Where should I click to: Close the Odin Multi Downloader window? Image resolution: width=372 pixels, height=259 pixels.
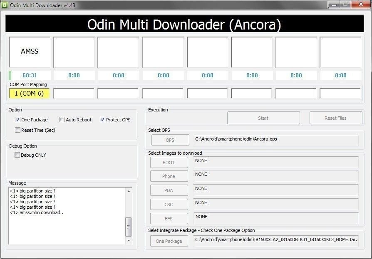(361, 4)
